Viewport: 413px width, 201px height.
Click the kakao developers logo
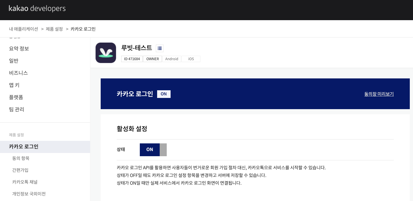coord(37,9)
